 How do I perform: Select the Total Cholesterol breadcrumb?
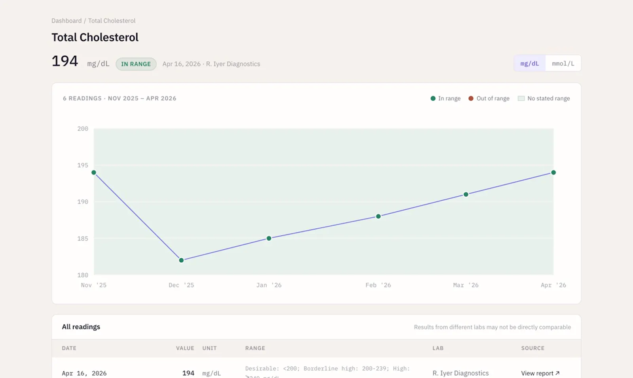112,21
